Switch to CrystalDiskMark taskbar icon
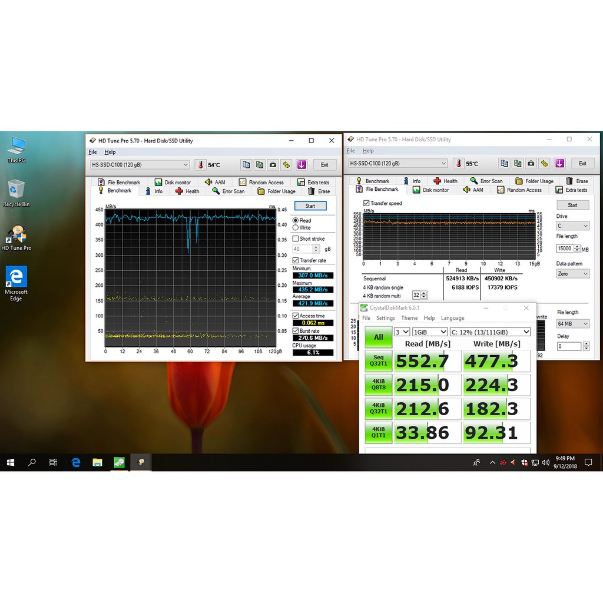603x603 pixels. pos(119,462)
